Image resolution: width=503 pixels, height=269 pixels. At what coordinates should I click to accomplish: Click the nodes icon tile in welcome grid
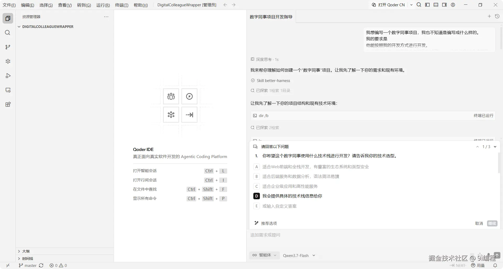click(x=171, y=115)
